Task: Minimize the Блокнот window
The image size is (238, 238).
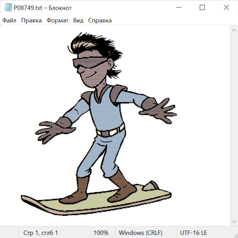Action: tap(178, 8)
